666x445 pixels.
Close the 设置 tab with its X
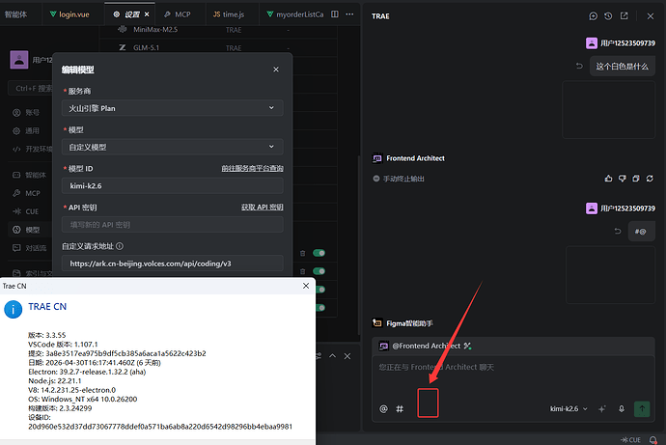point(147,14)
